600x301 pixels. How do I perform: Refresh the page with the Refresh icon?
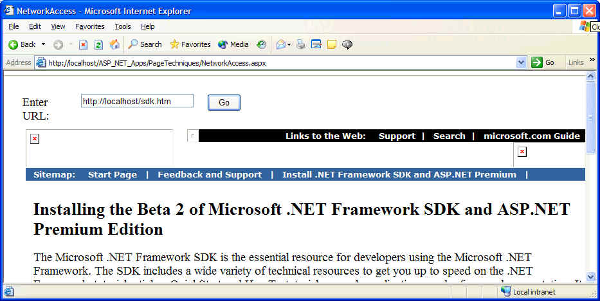tap(98, 44)
